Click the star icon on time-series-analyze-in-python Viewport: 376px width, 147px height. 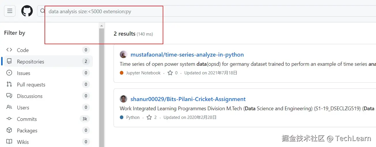point(170,73)
